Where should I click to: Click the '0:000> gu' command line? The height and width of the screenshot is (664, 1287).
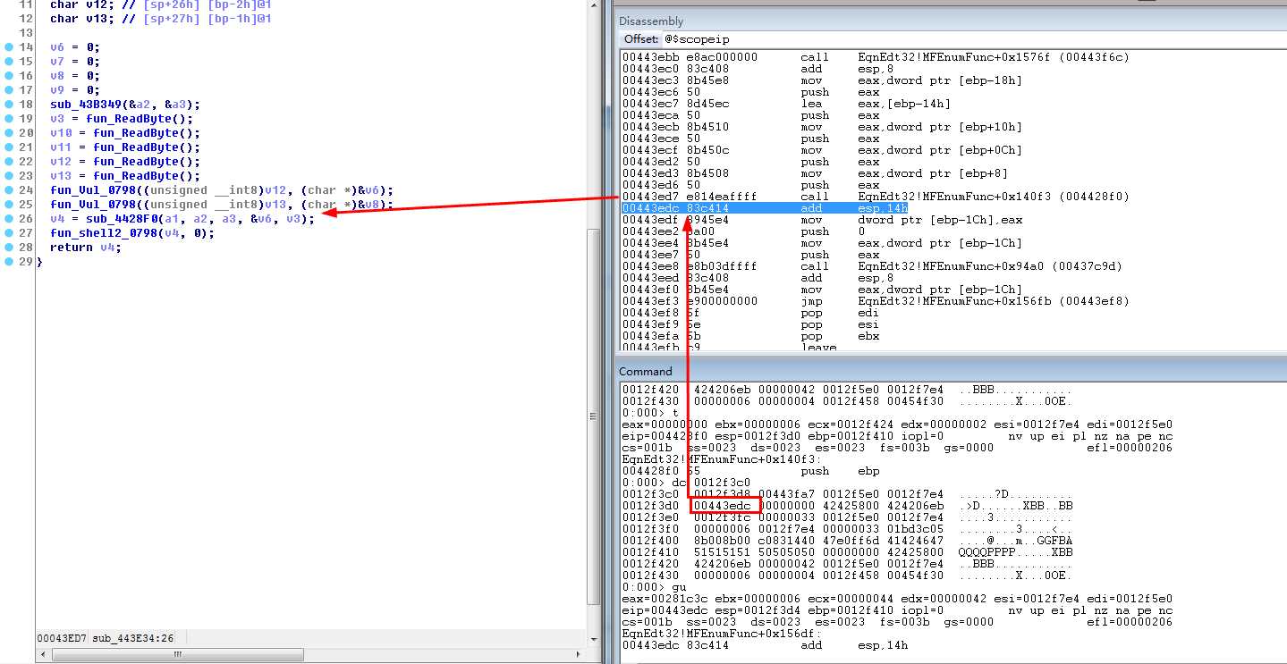(652, 586)
